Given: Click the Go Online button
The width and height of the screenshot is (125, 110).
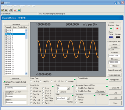Looking at the screenshot, I should point(16,25).
